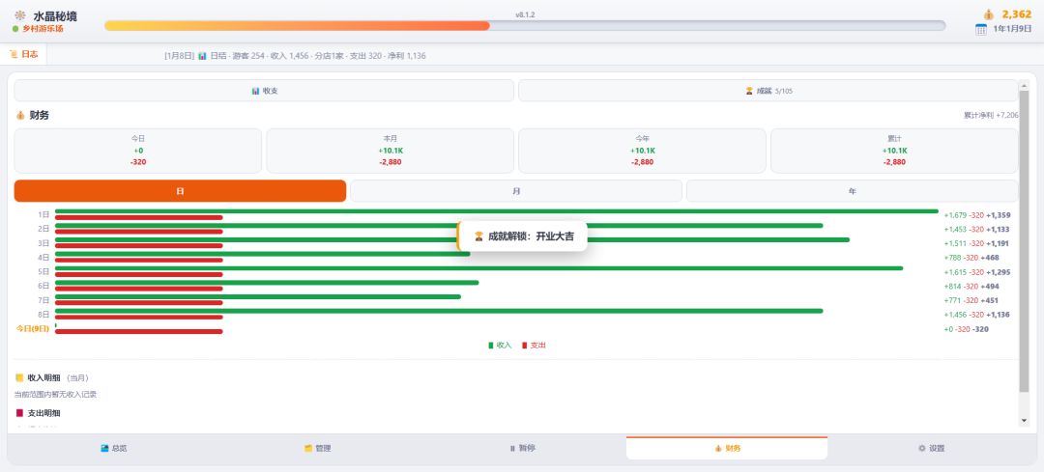1044x472 pixels.
Task: Click the 总览 icon in bottom navigation
Action: coord(104,449)
